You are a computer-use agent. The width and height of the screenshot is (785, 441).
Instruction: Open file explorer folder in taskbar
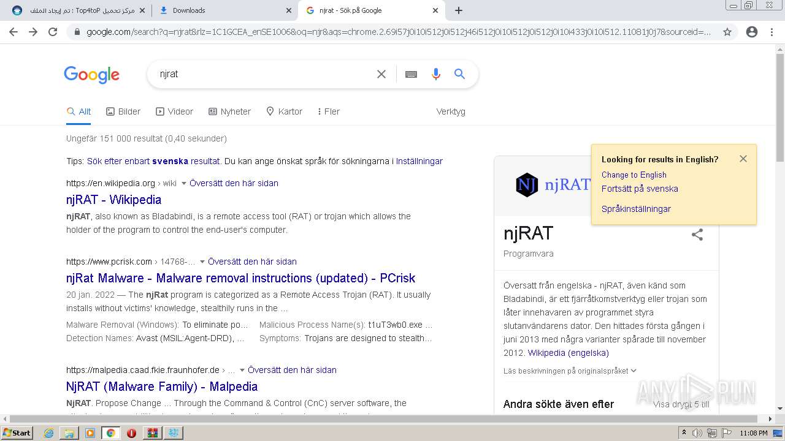tap(69, 433)
